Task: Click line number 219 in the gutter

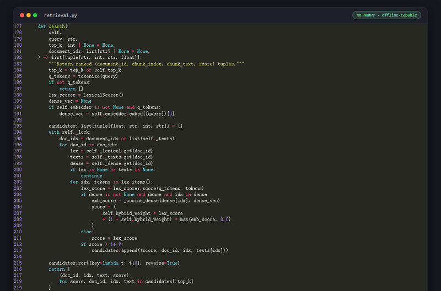Action: pyautogui.click(x=18, y=288)
